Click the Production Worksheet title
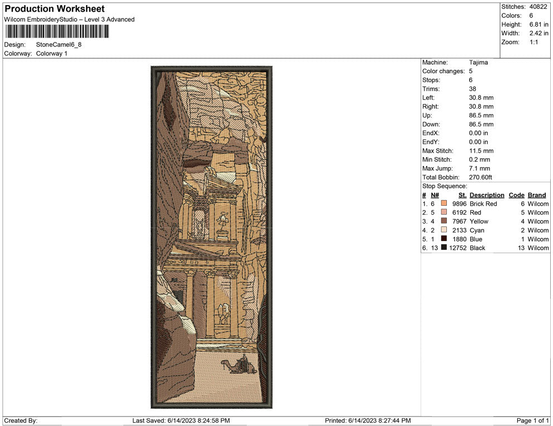 click(54, 9)
